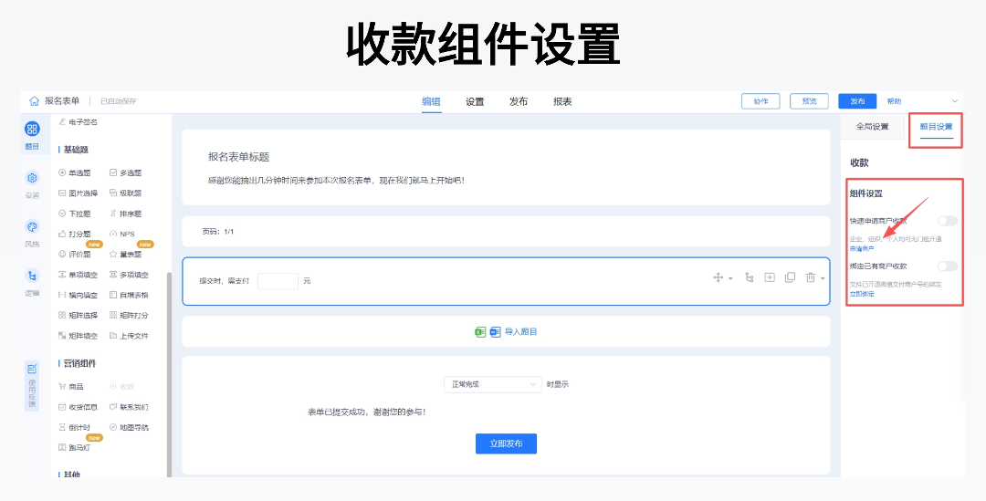Click the 立即绑定 link

[x=862, y=294]
